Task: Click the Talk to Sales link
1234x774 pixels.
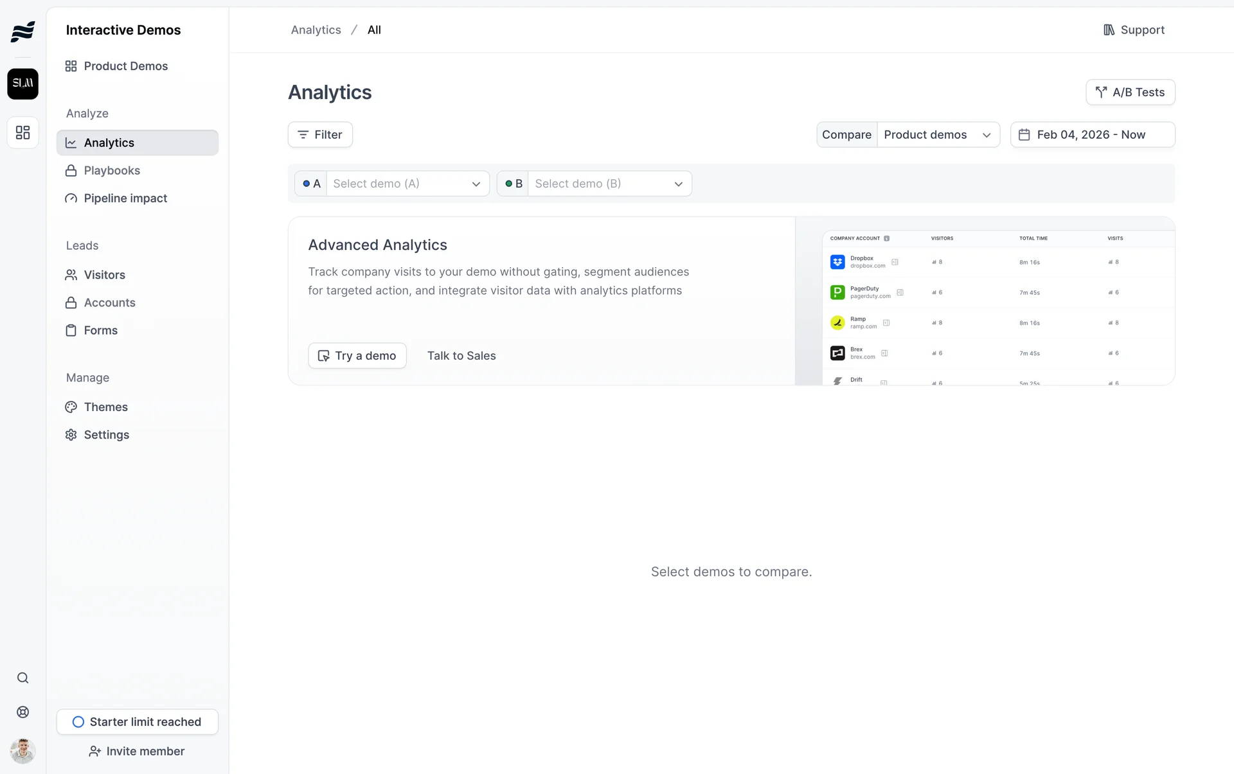Action: pyautogui.click(x=461, y=356)
